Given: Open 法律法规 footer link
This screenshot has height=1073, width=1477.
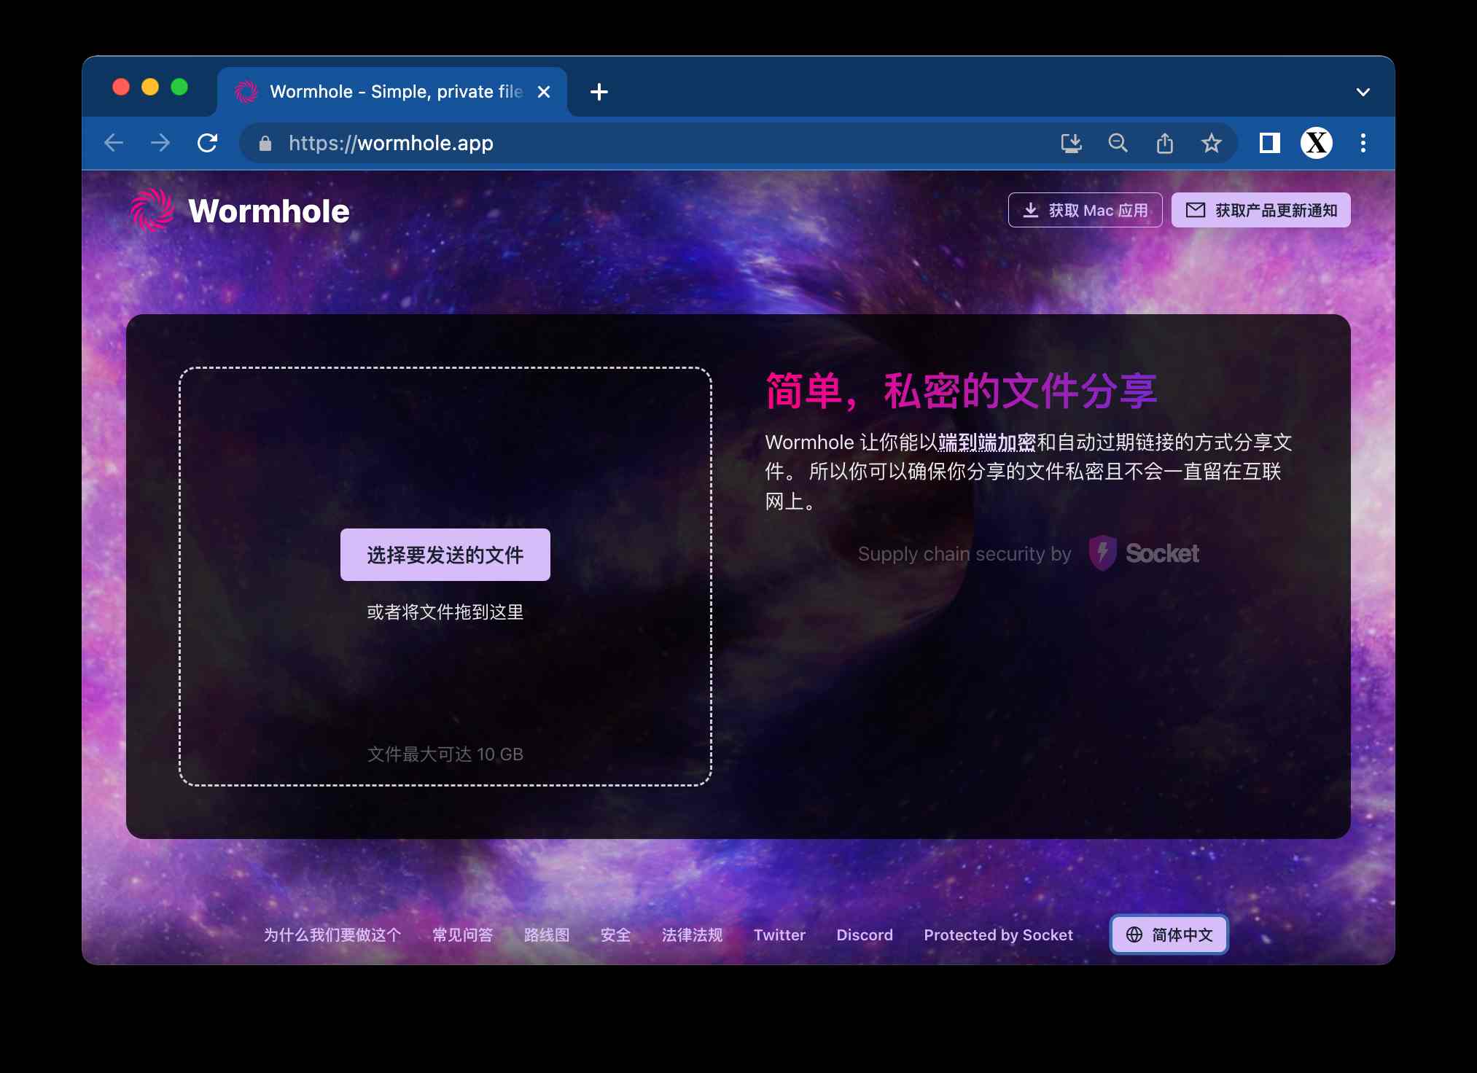Looking at the screenshot, I should tap(692, 935).
